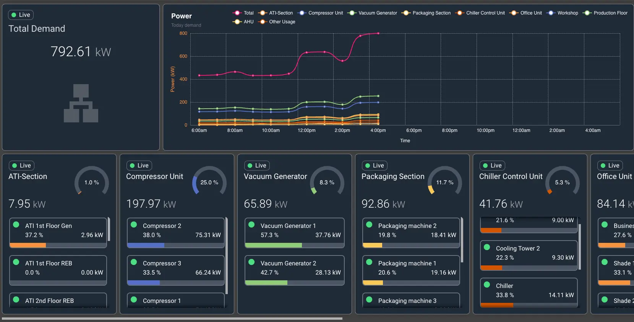The height and width of the screenshot is (322, 634).
Task: Click status dot of Compressor 2
Action: [x=134, y=225]
